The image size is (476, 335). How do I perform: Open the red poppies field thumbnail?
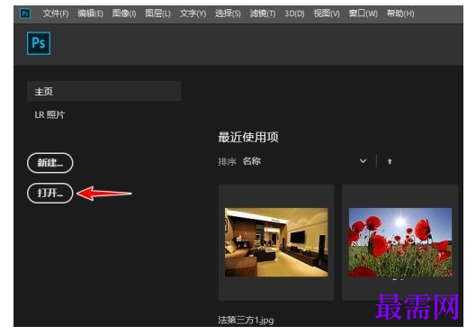pos(400,242)
